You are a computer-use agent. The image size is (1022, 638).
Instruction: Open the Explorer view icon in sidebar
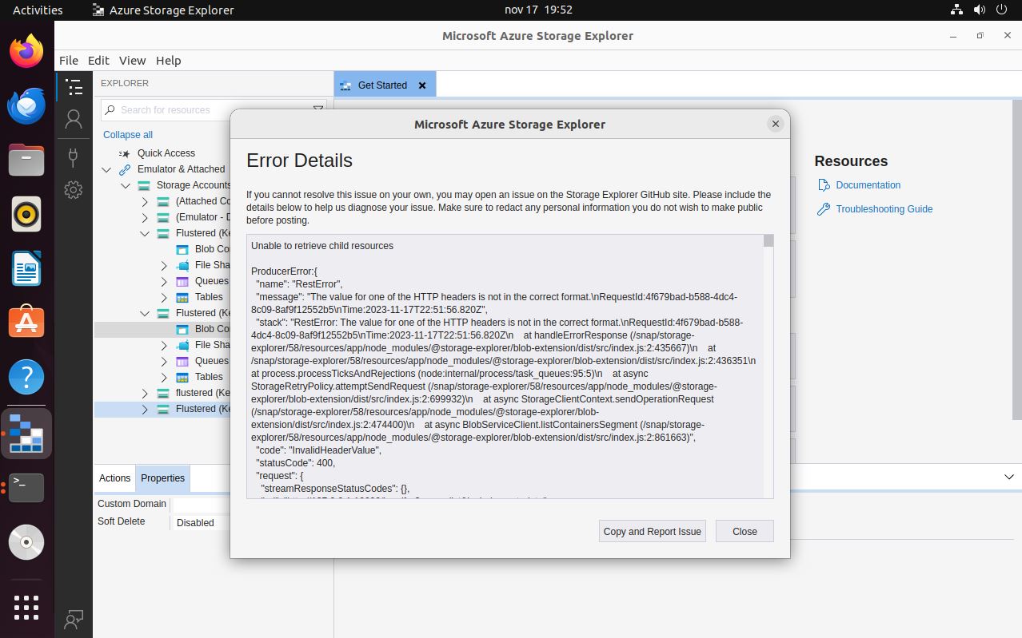pyautogui.click(x=74, y=86)
